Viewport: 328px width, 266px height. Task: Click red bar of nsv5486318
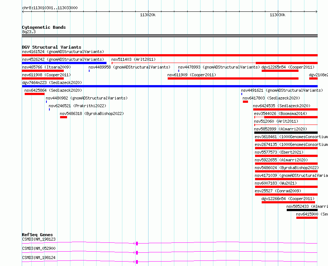(x=64, y=117)
